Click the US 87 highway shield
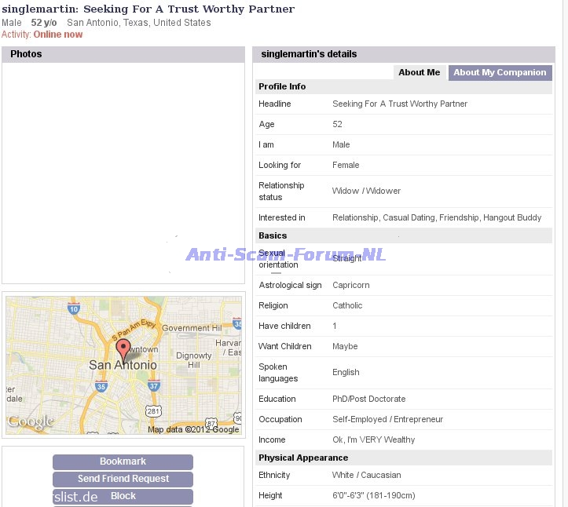This screenshot has width=568, height=507. tap(211, 421)
